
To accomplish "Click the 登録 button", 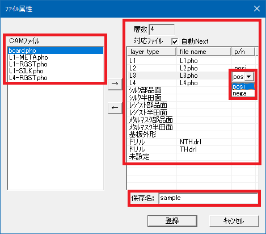I will 172,221.
